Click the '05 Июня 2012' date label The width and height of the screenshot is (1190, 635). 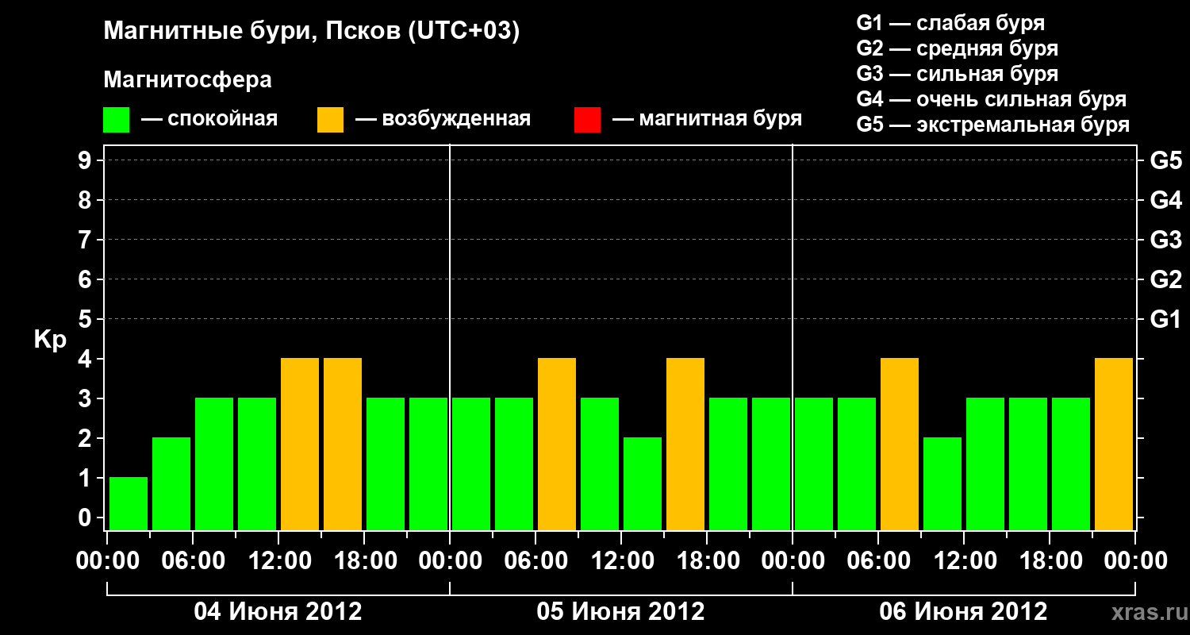pyautogui.click(x=620, y=612)
